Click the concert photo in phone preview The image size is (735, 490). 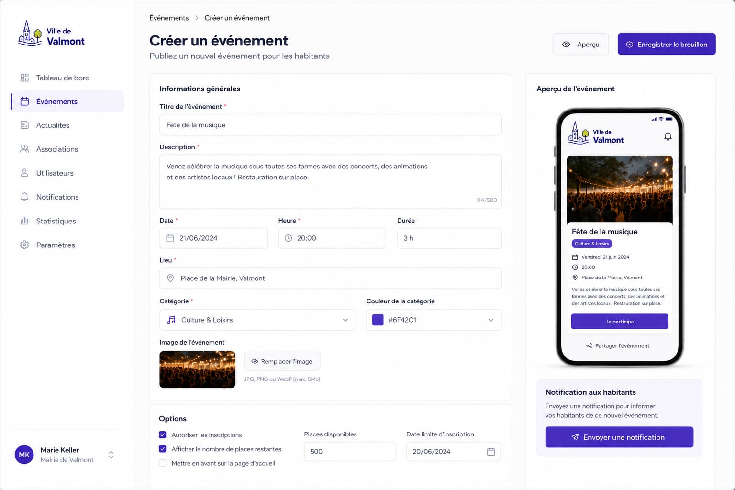(620, 189)
